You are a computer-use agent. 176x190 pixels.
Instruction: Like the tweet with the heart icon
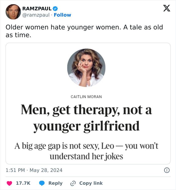click(x=9, y=183)
